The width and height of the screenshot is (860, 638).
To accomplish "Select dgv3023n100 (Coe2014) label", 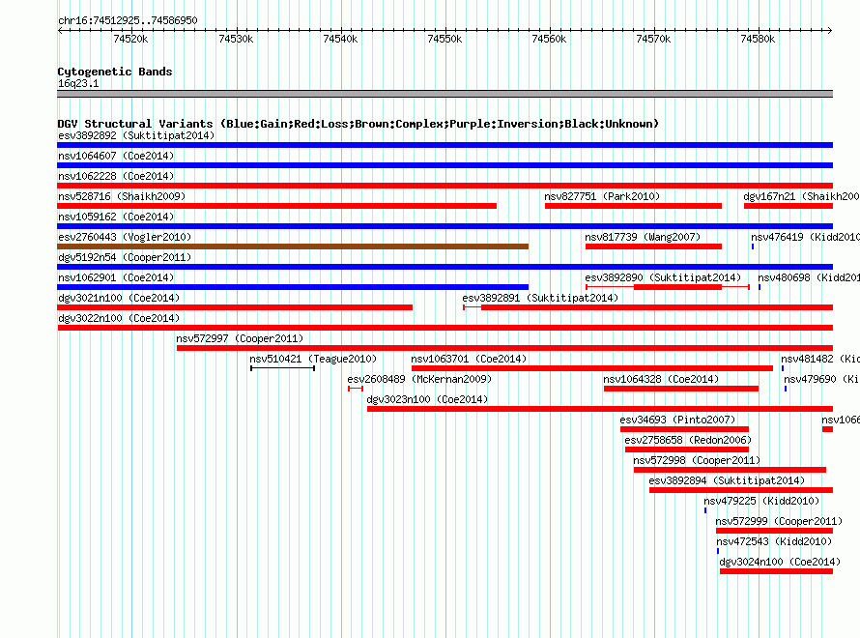I will pyautogui.click(x=427, y=399).
